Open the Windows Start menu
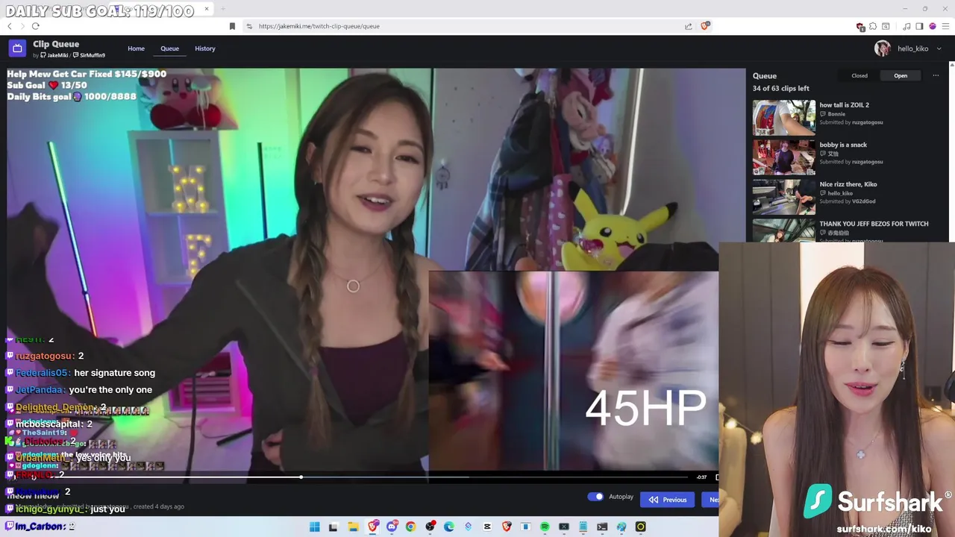 tap(315, 527)
